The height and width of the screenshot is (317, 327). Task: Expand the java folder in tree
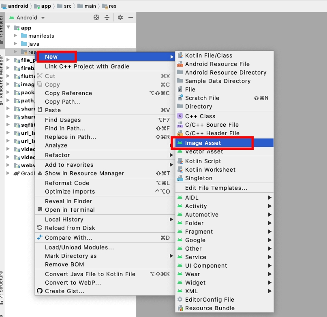click(15, 44)
